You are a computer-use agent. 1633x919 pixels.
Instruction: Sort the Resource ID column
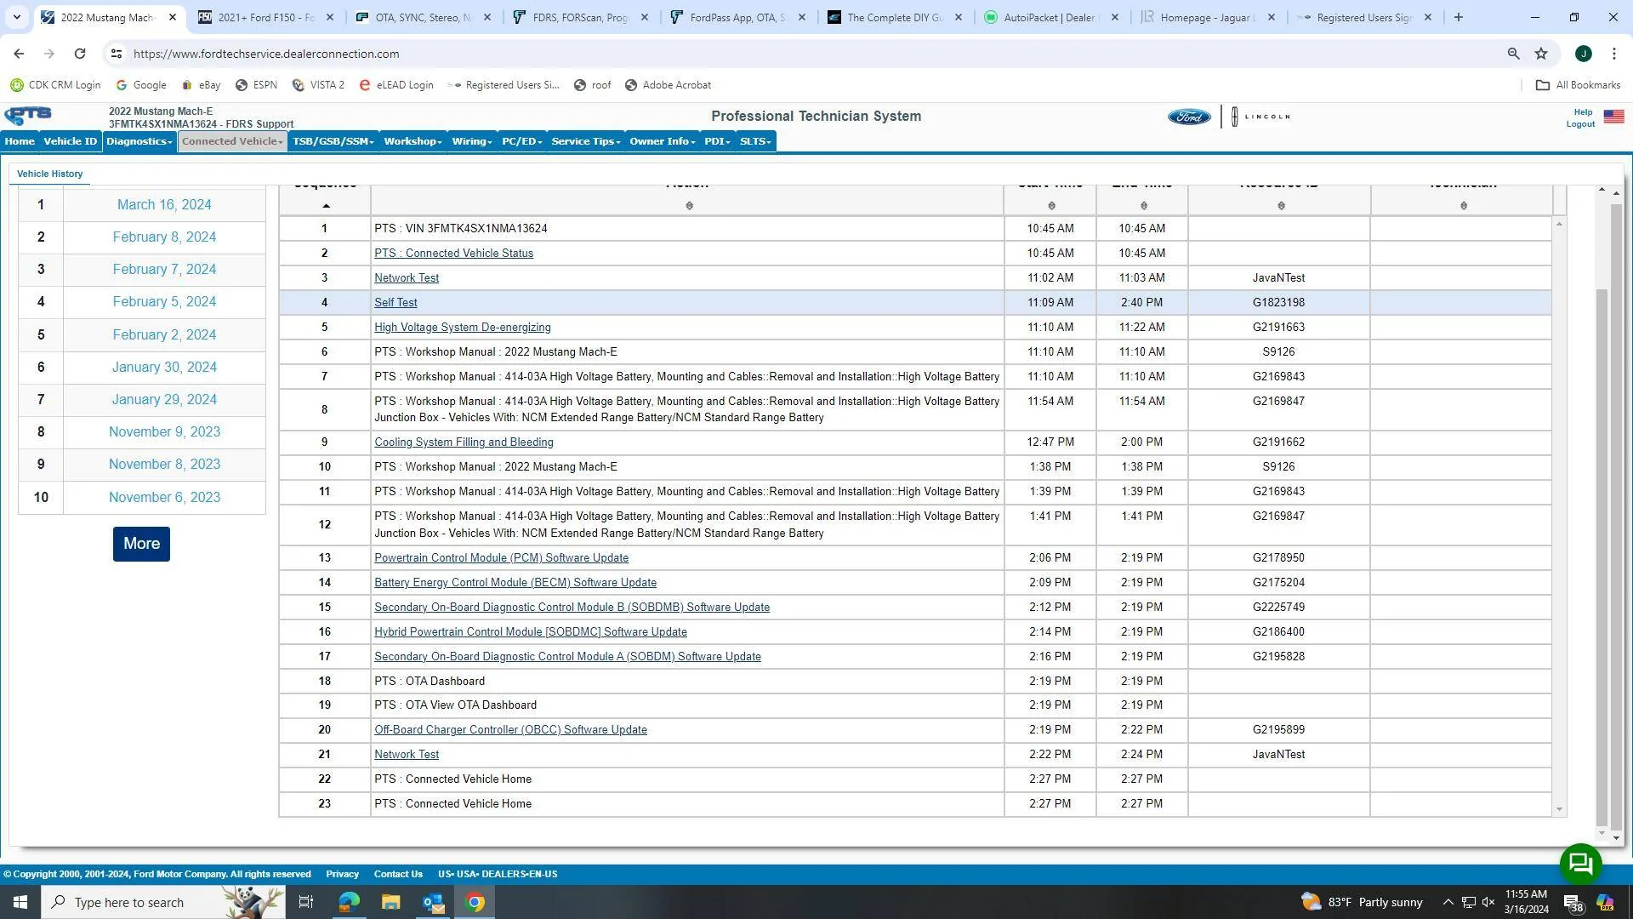1281,206
